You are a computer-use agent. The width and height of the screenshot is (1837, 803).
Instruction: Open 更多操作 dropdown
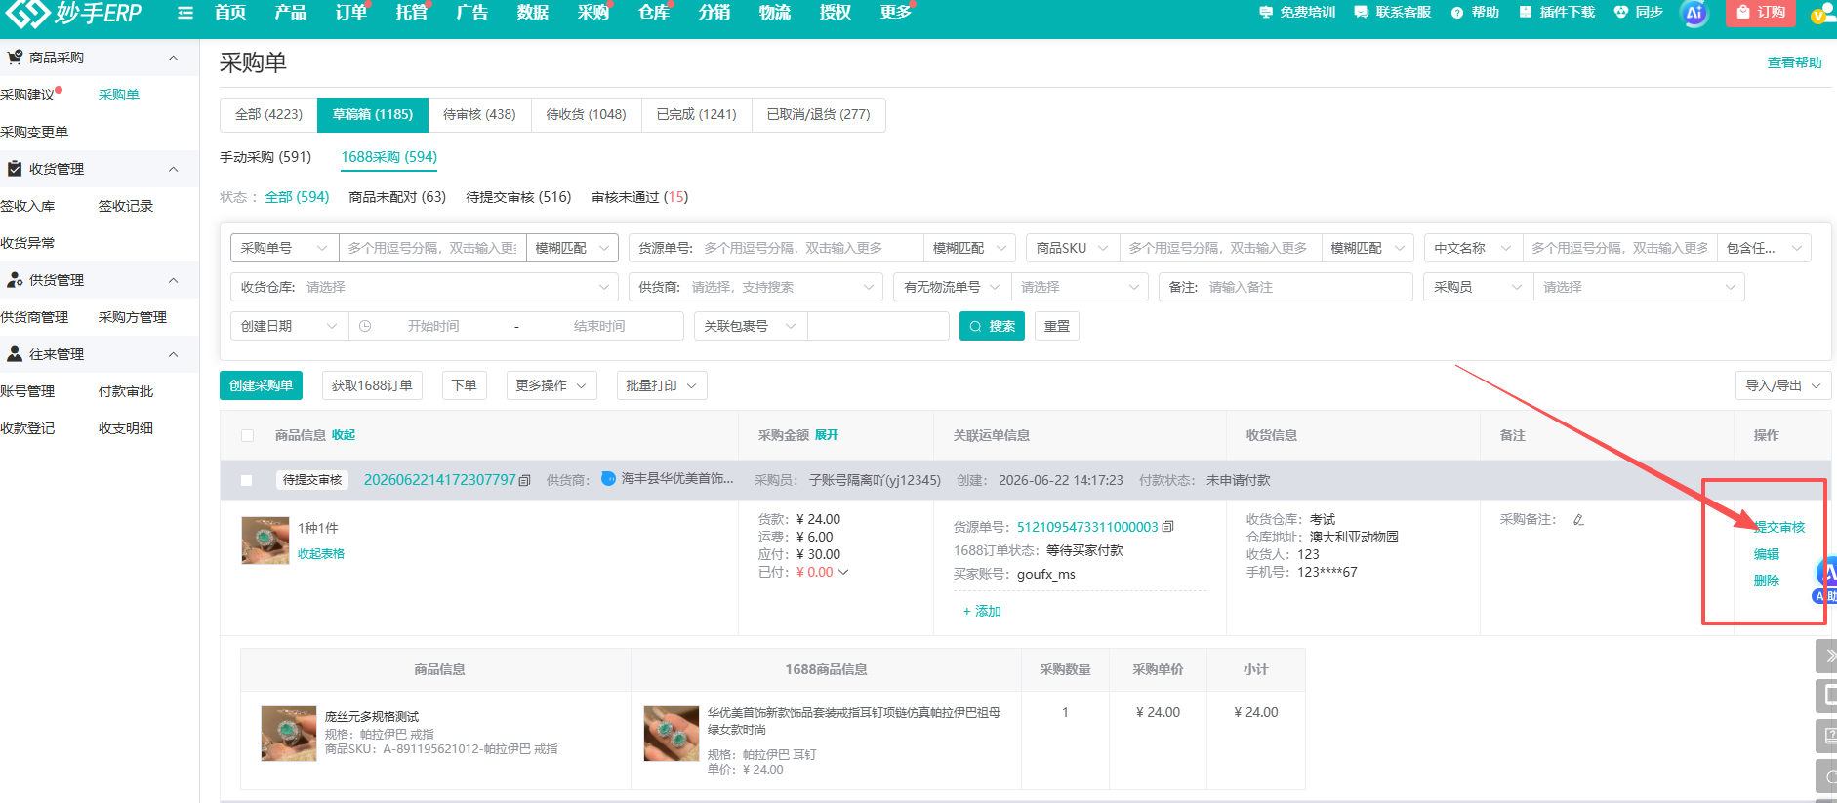[x=551, y=385]
